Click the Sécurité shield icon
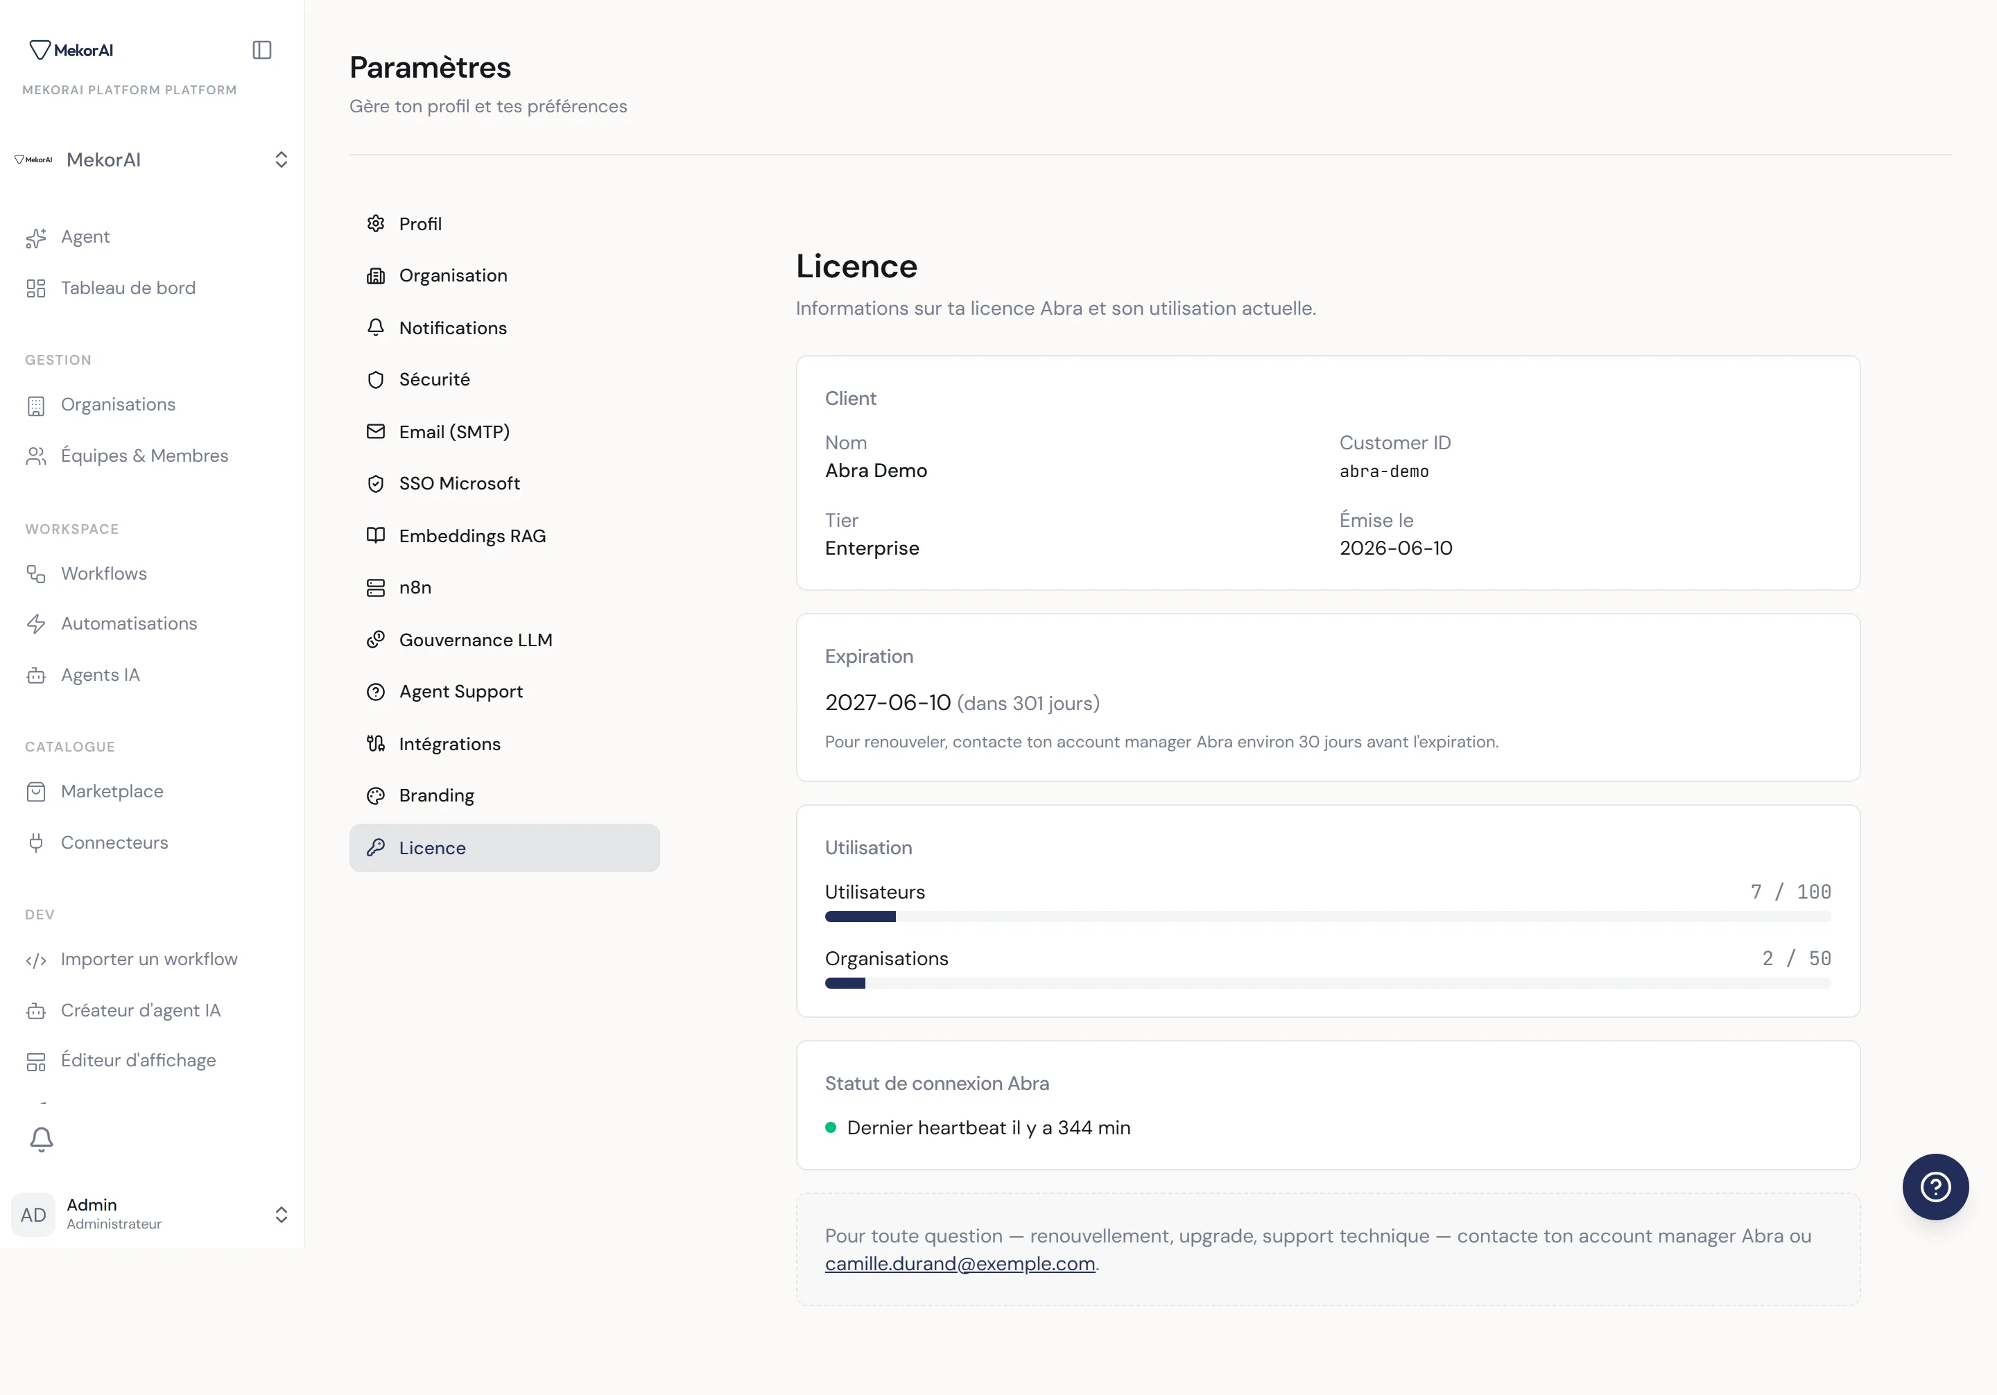Viewport: 1997px width, 1395px height. pyautogui.click(x=376, y=380)
